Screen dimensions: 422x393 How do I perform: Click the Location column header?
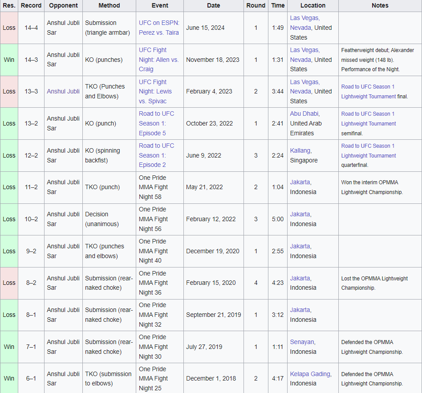coord(313,6)
